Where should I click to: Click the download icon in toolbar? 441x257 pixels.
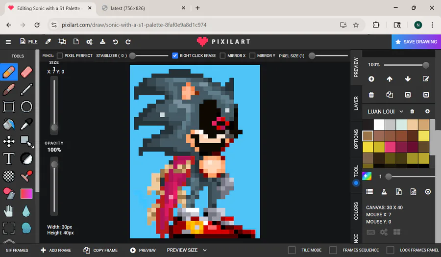pos(103,42)
